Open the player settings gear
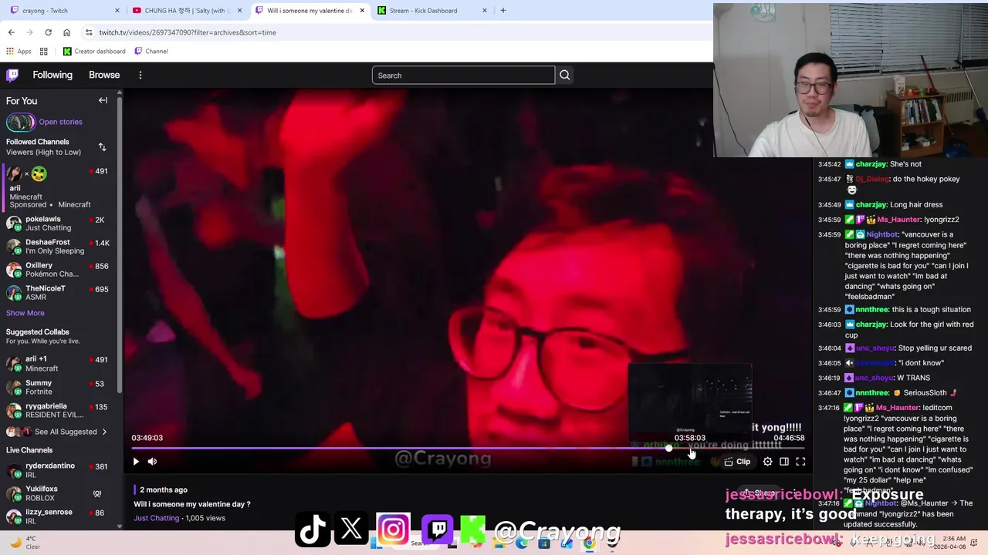988x555 pixels. coord(767,462)
